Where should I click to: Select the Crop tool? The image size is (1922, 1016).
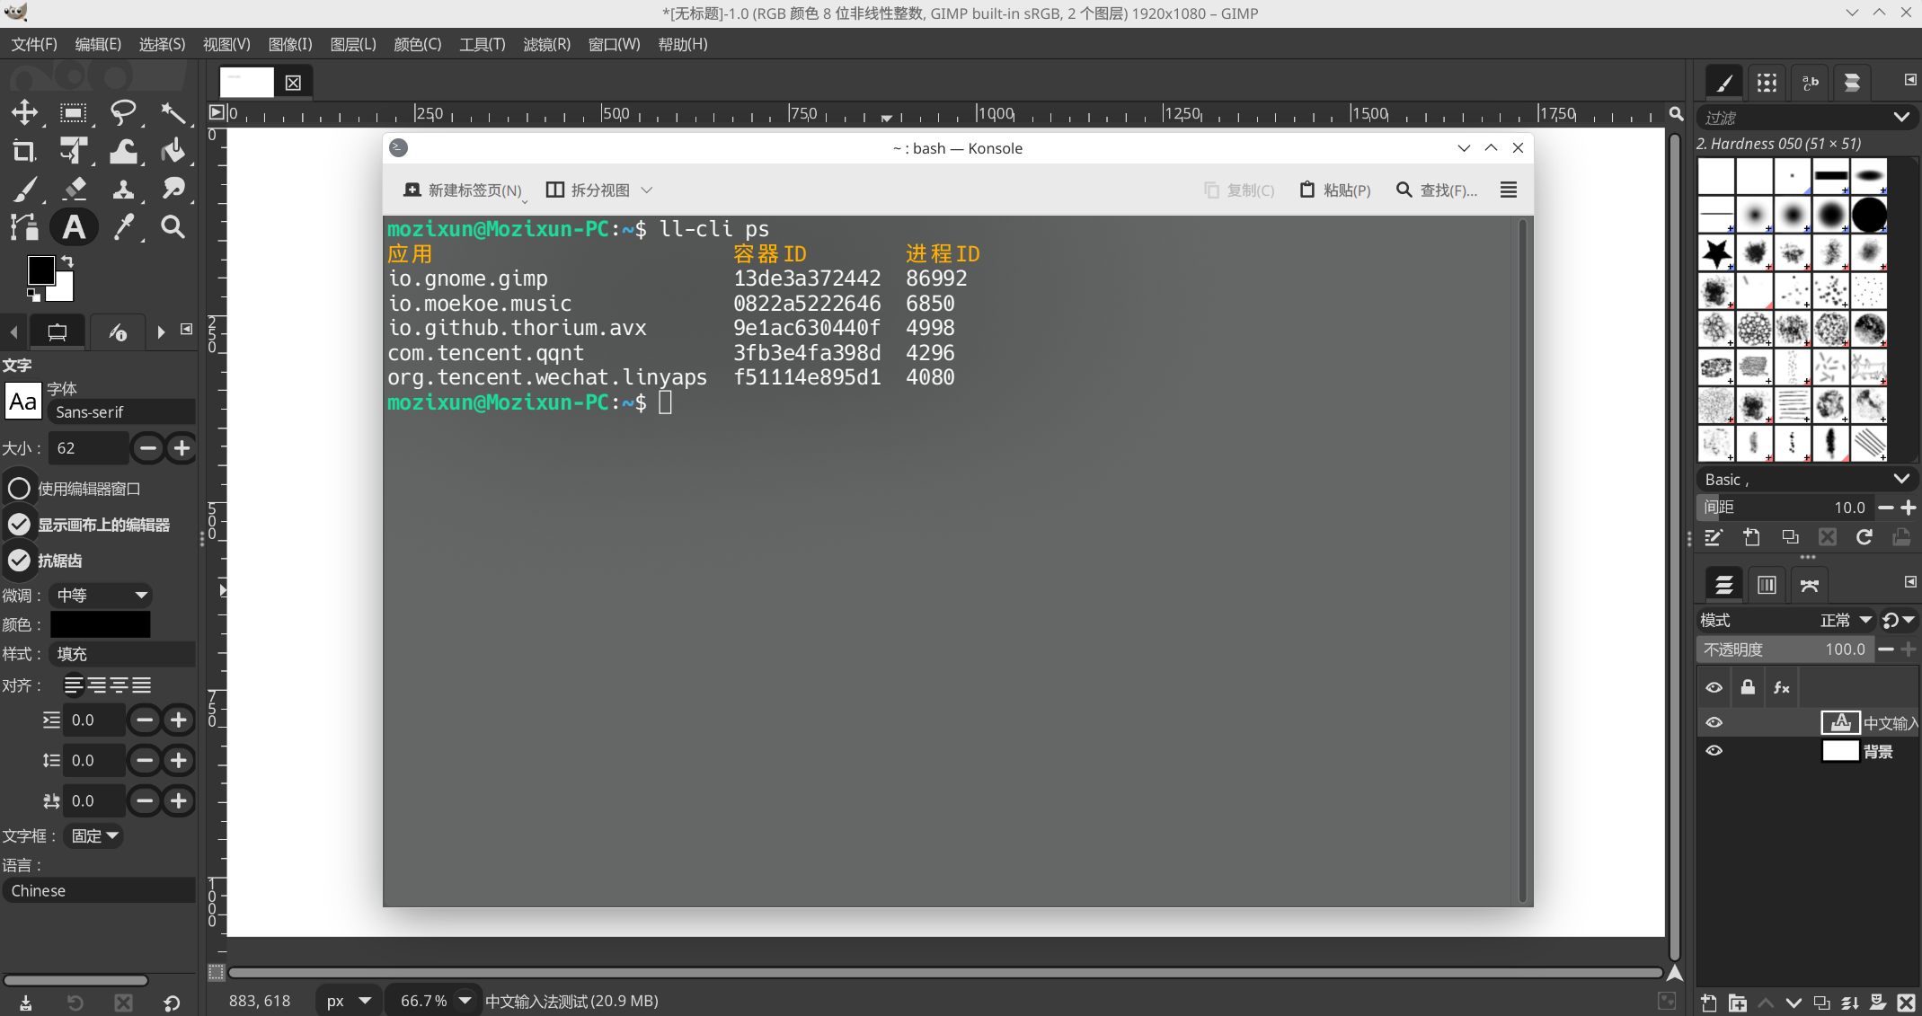click(24, 151)
